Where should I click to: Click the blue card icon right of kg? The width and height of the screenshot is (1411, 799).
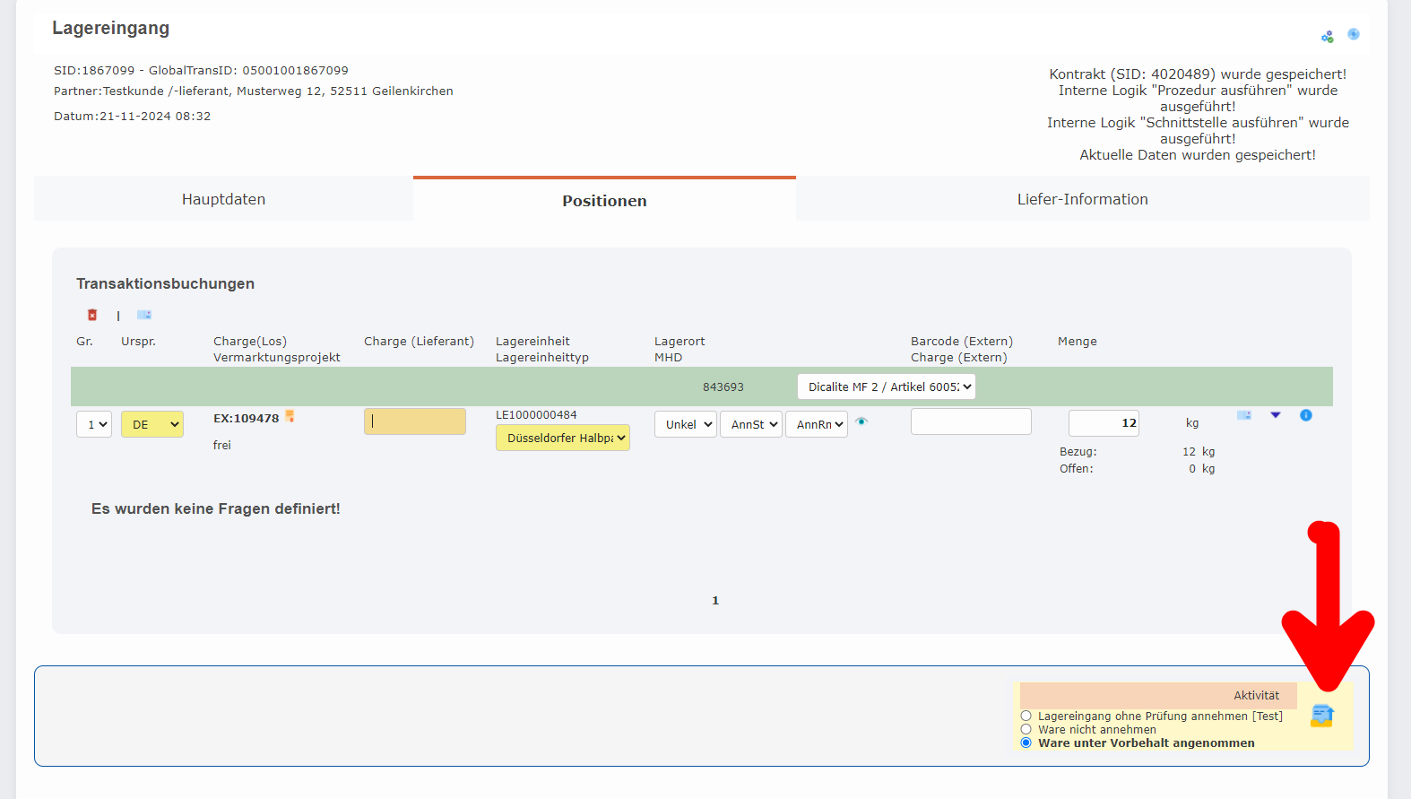tap(1244, 415)
